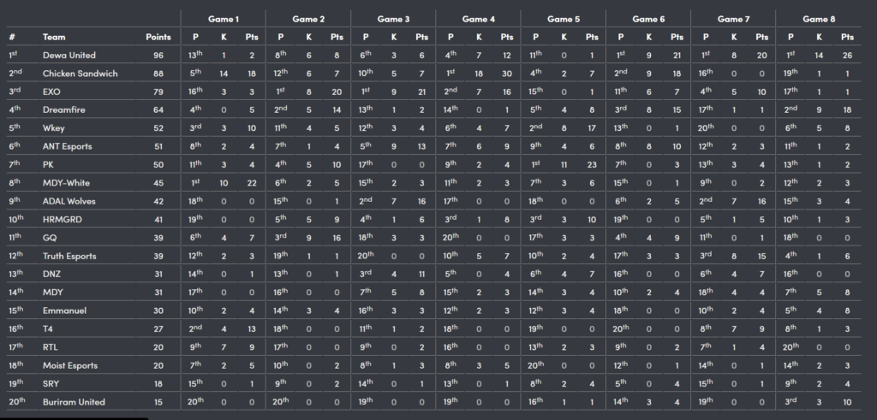Select the Game 1 header
The width and height of the screenshot is (877, 420).
224,19
